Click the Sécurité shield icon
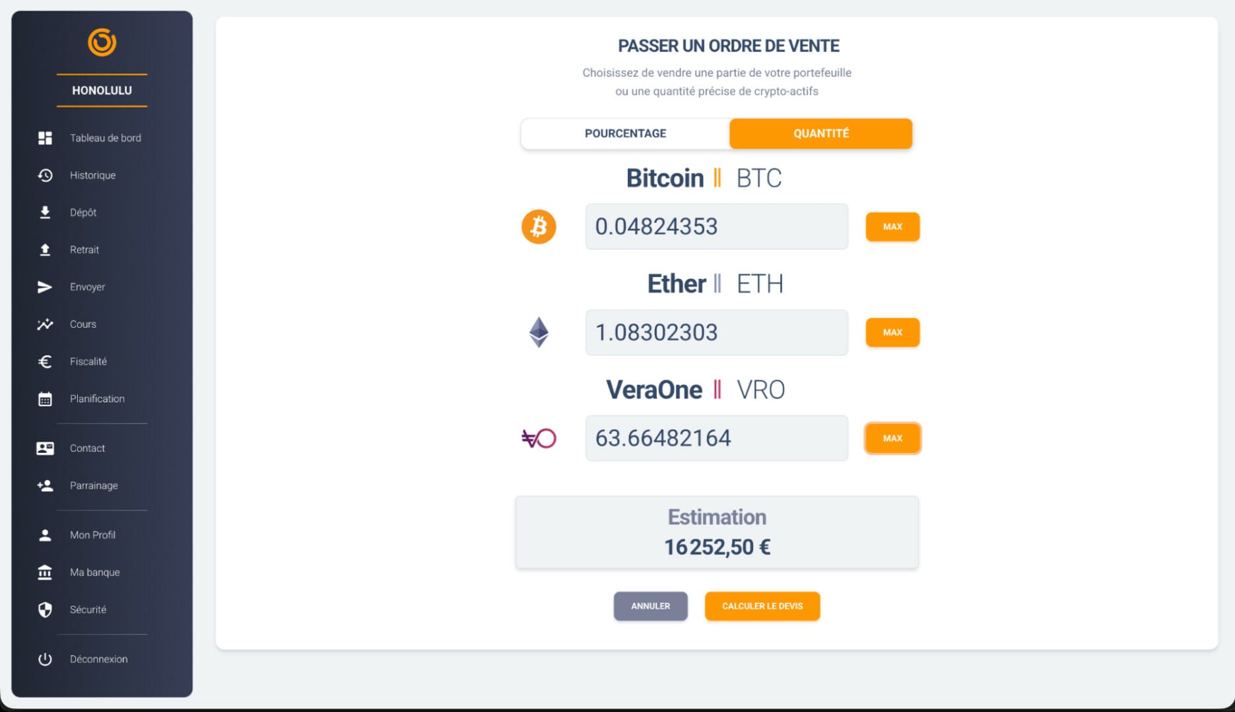 (x=45, y=610)
